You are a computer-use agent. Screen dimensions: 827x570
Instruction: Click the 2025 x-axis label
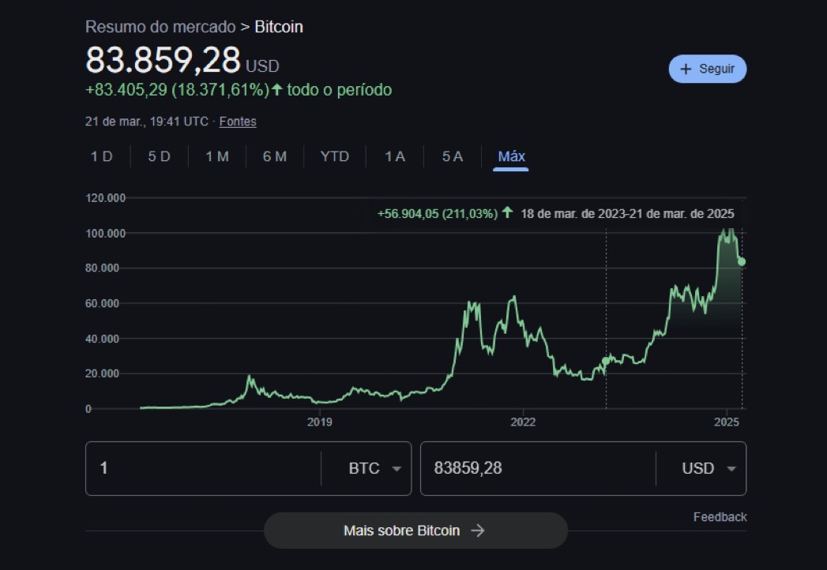726,422
